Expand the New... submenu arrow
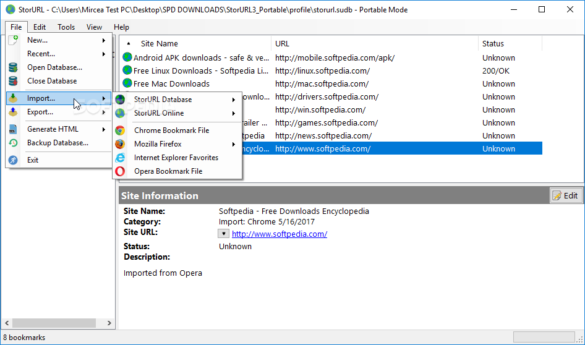 click(x=104, y=40)
